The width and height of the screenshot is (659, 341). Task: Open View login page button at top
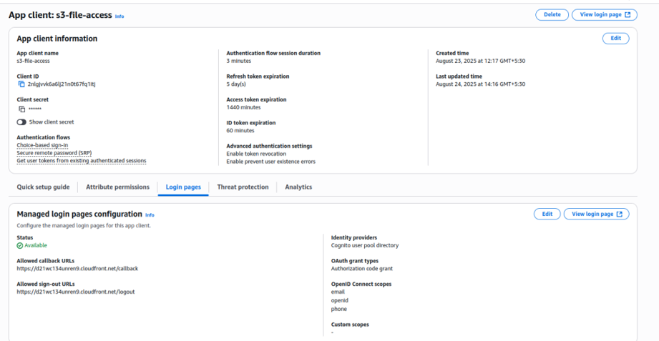pyautogui.click(x=605, y=15)
